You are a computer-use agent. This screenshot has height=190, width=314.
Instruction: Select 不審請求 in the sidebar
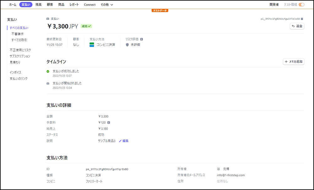[x=18, y=34]
